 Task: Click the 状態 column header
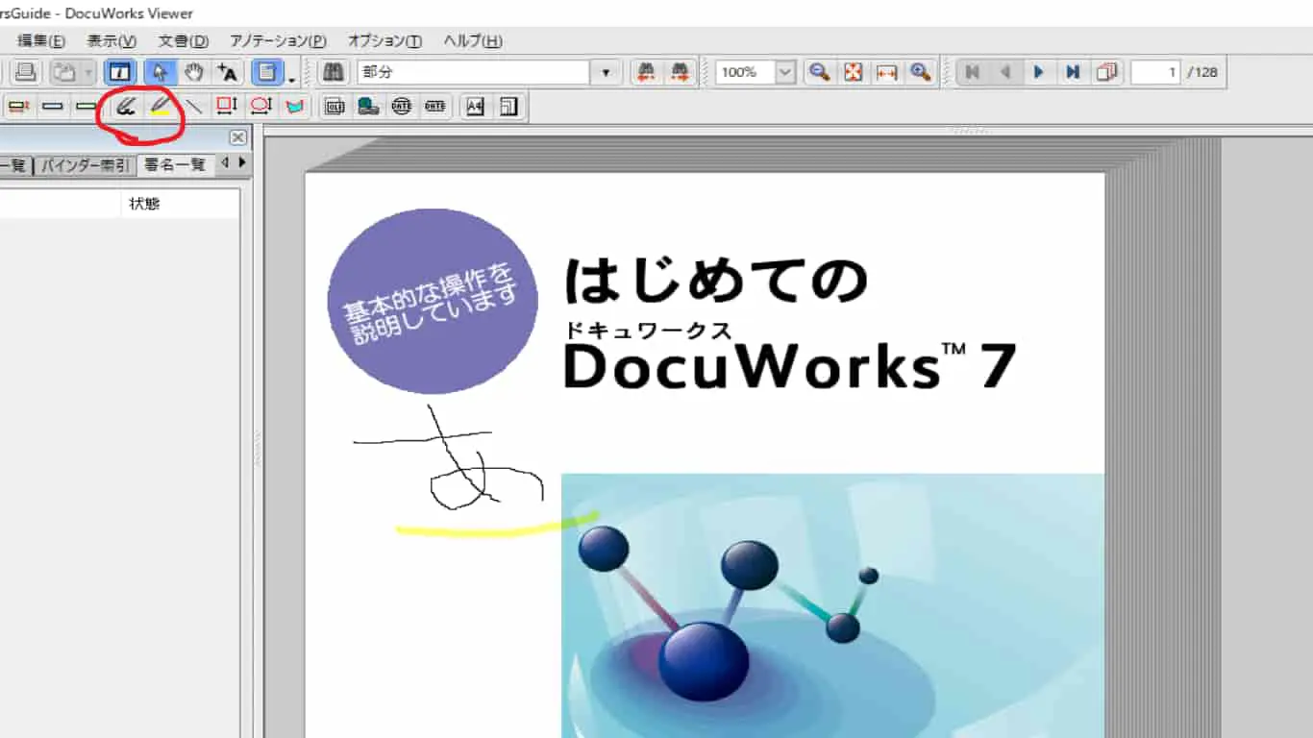pos(144,204)
